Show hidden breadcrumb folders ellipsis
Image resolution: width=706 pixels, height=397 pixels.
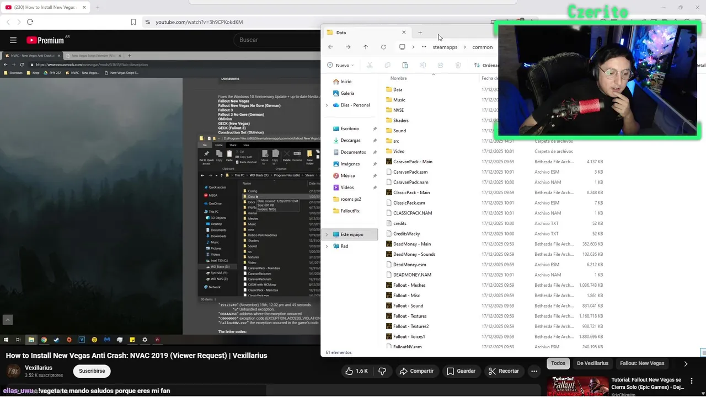coord(424,47)
